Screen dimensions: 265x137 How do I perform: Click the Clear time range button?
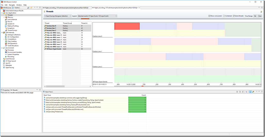[x=260, y=16]
